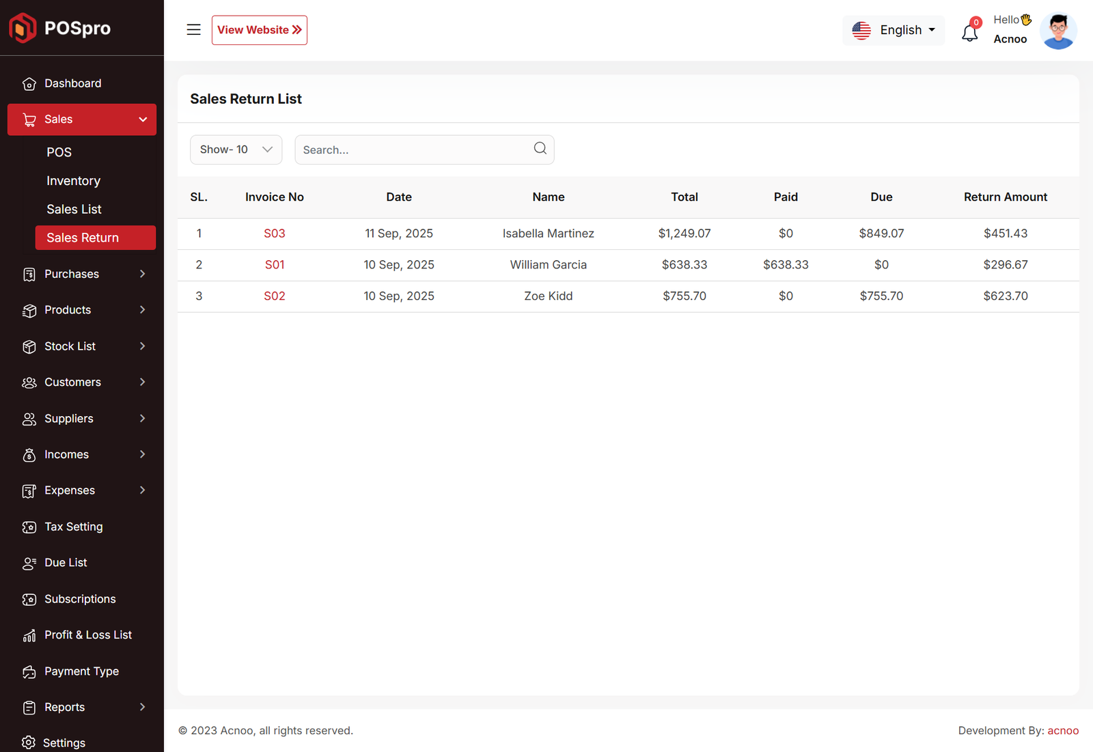Click the POSpro logo
Image resolution: width=1093 pixels, height=752 pixels.
point(60,28)
